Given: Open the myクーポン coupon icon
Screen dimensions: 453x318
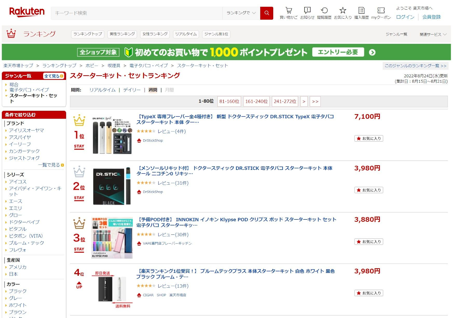Looking at the screenshot, I should pos(381,10).
